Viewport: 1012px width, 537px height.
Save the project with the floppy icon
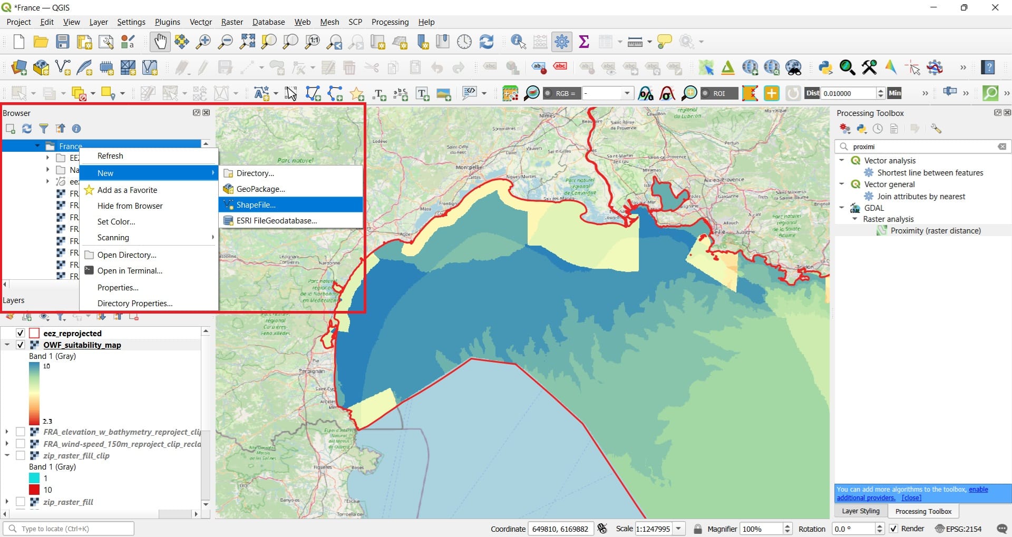[63, 42]
